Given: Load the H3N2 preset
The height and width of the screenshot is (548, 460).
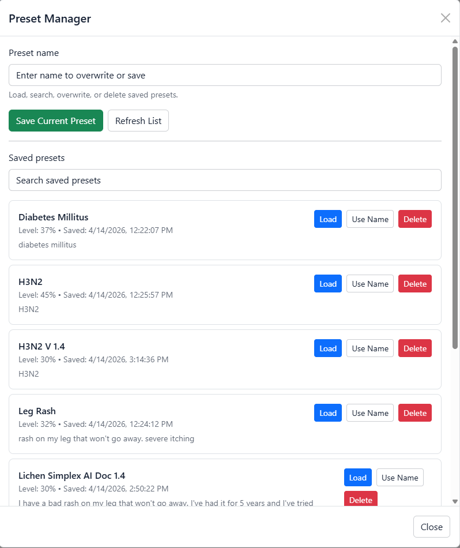Looking at the screenshot, I should 327,284.
